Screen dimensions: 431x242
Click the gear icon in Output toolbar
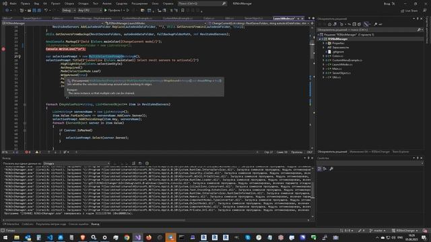click(x=147, y=163)
